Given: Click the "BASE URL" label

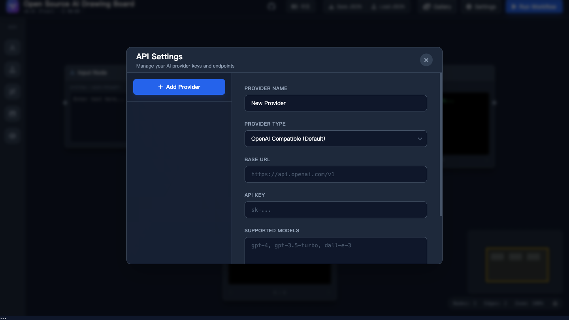Looking at the screenshot, I should pos(257,160).
